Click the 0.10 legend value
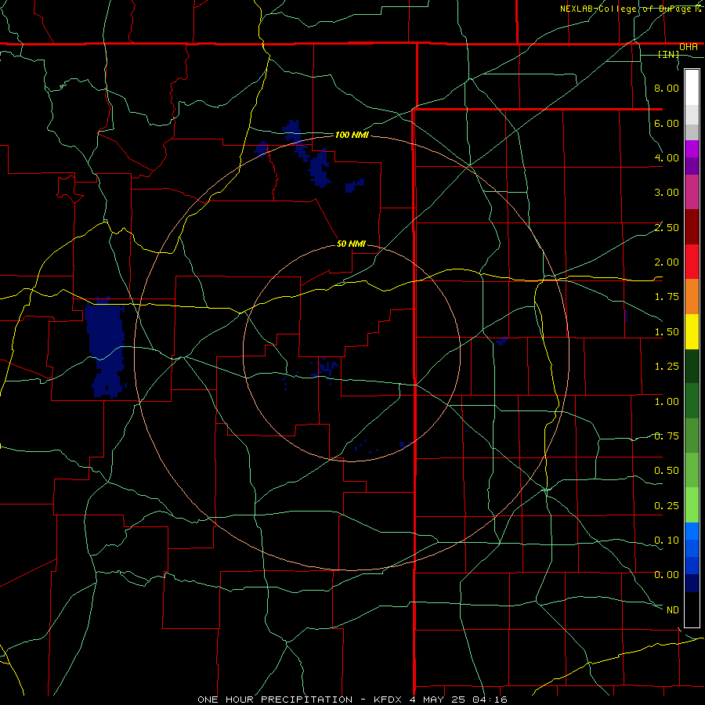 click(666, 540)
